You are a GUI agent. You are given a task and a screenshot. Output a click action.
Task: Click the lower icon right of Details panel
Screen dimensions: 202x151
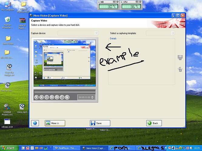pos(180,69)
